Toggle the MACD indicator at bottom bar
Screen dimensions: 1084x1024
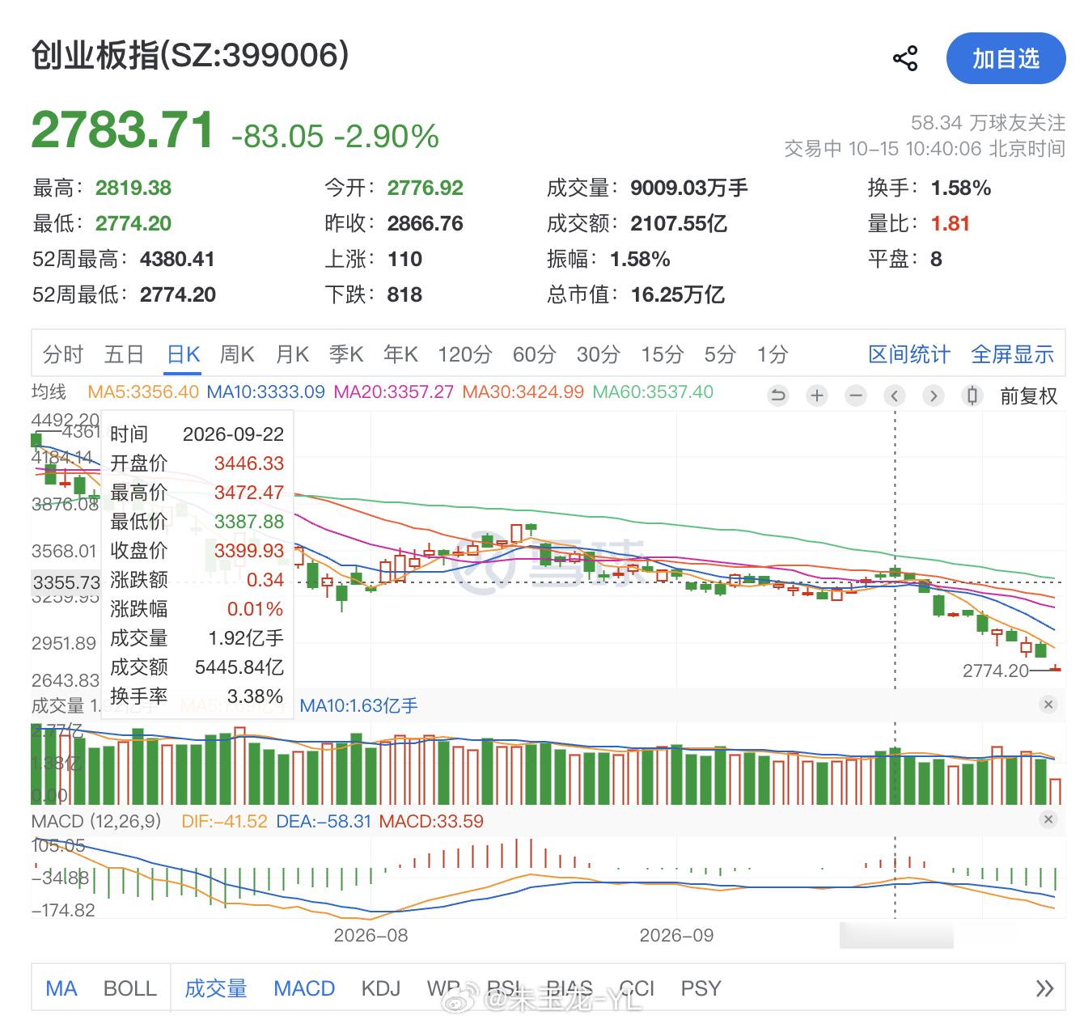(x=304, y=988)
